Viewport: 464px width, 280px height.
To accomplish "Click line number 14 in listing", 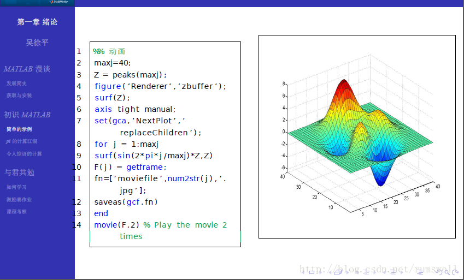I will coord(77,225).
